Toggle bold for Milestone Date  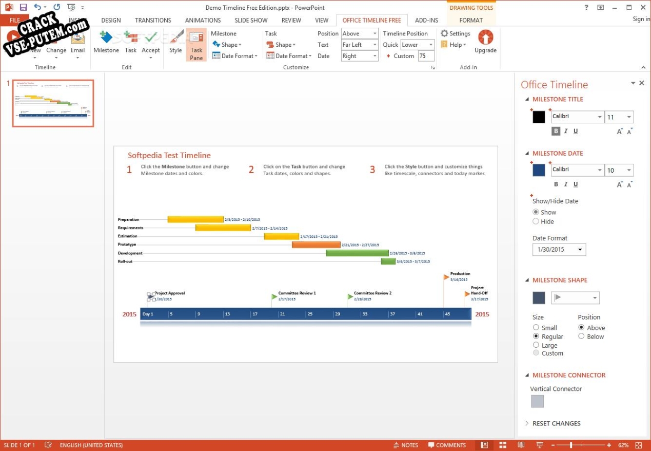click(x=556, y=184)
